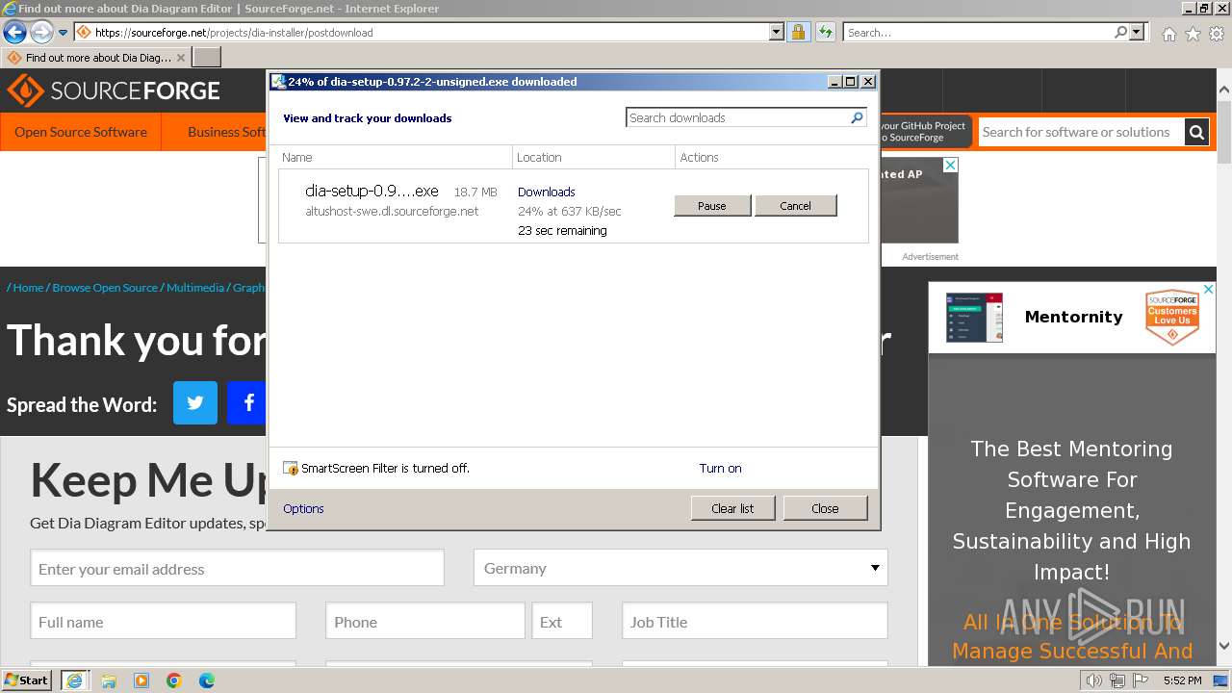Open the Chrome taskbar icon
The height and width of the screenshot is (693, 1232).
point(174,680)
